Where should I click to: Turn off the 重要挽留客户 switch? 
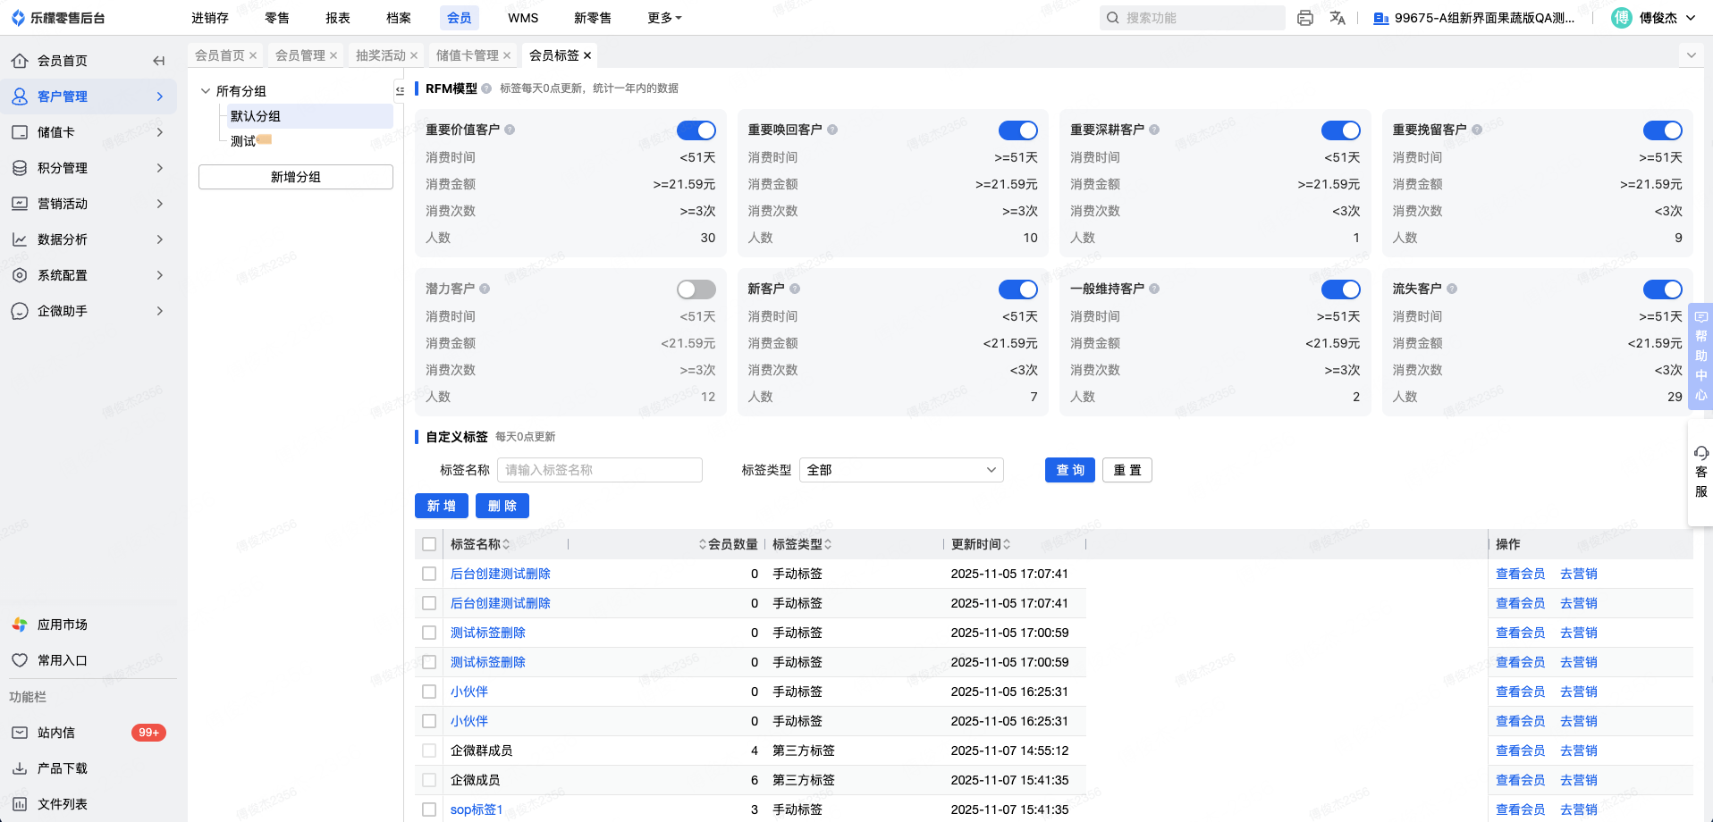click(1663, 130)
